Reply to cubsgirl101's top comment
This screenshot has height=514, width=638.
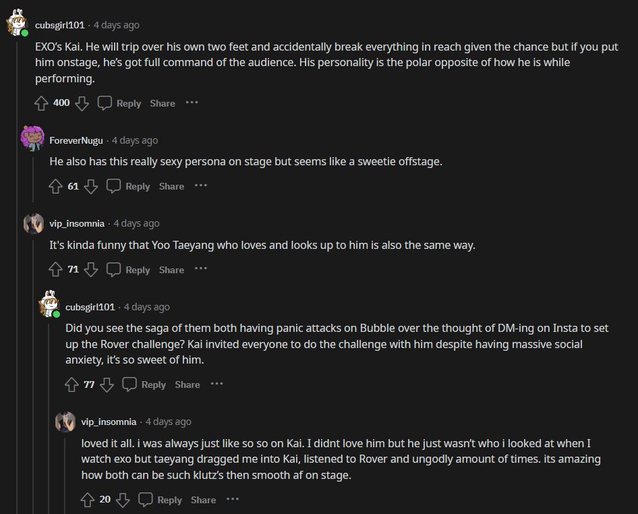pos(120,103)
